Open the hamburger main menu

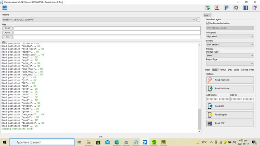pos(4,8)
